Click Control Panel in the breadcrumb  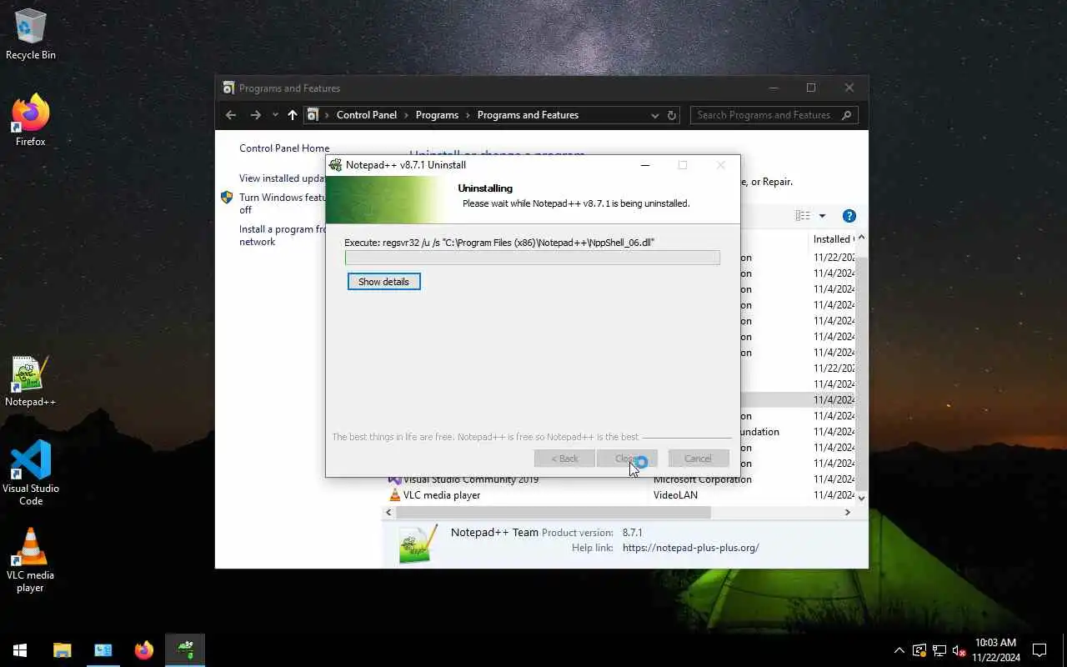(x=367, y=115)
